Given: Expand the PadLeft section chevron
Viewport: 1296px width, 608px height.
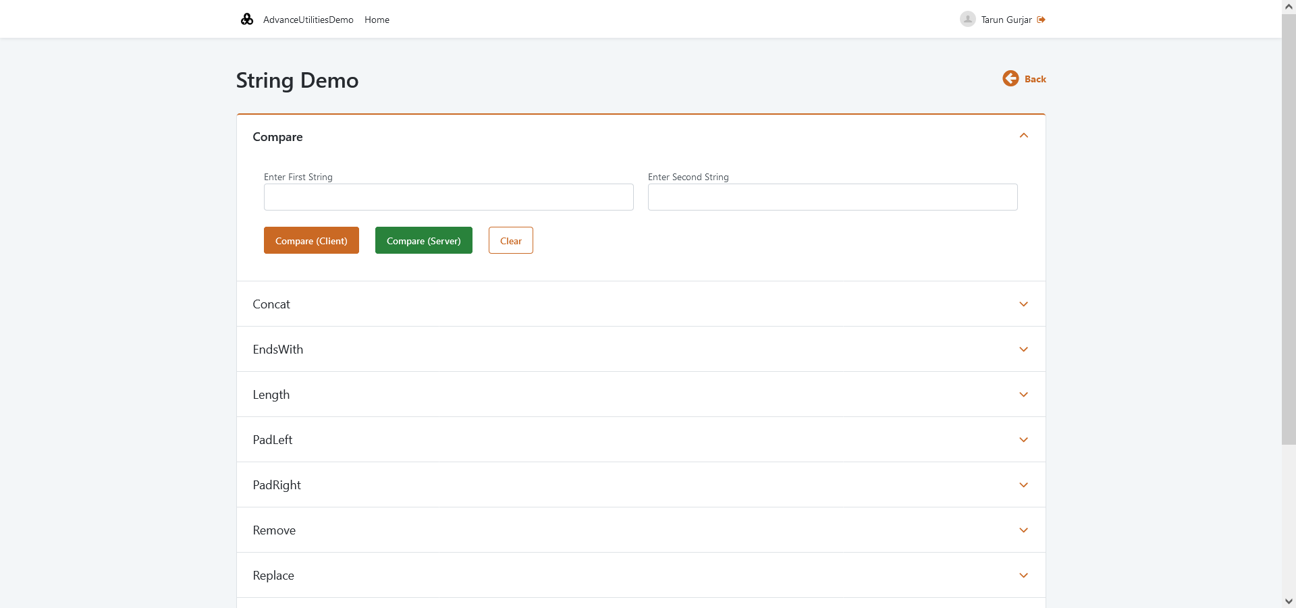Looking at the screenshot, I should pos(1023,440).
